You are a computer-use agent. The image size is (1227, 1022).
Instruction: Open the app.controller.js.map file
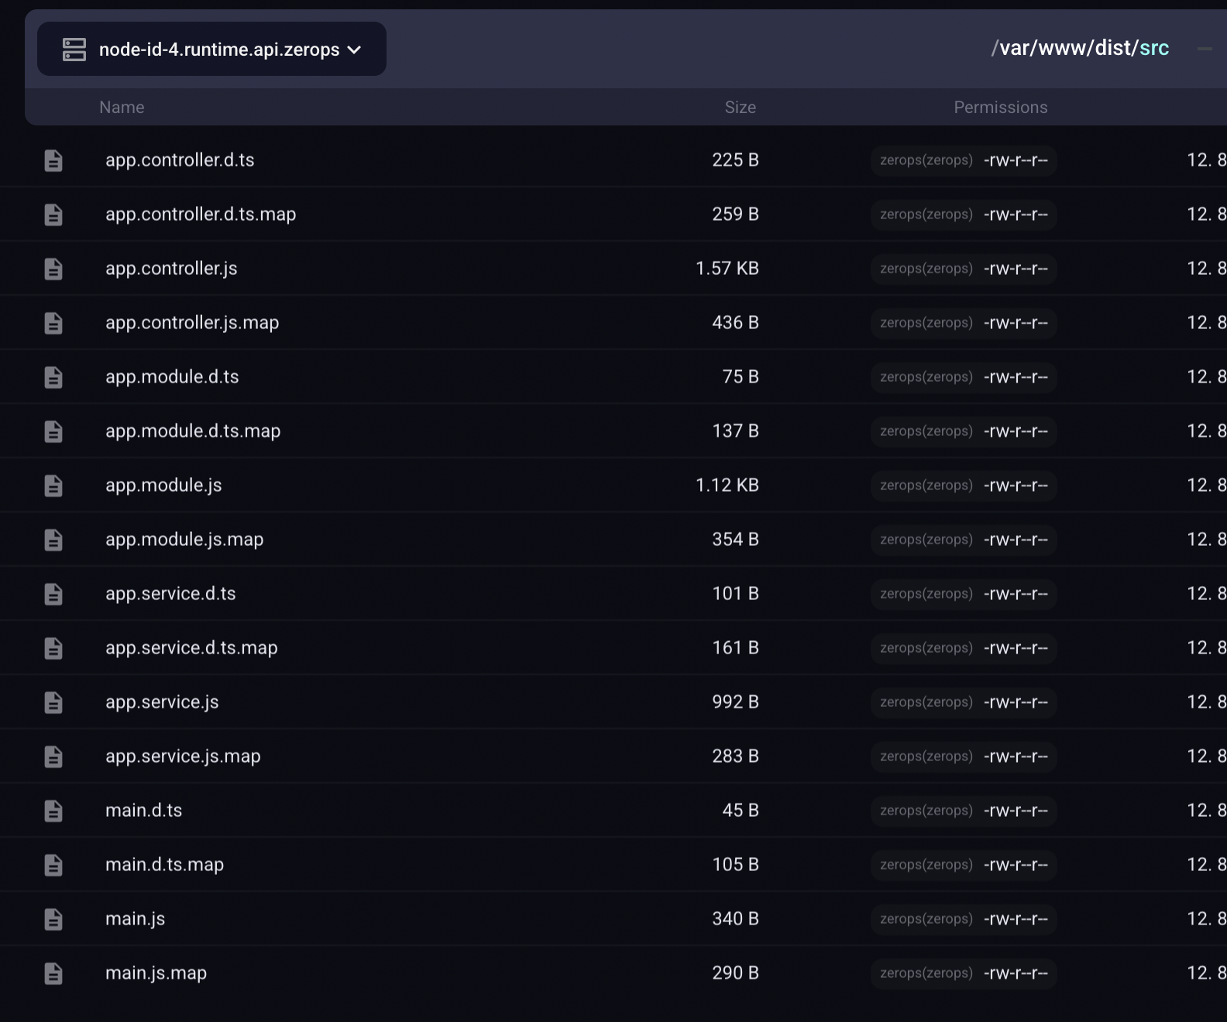pos(192,323)
